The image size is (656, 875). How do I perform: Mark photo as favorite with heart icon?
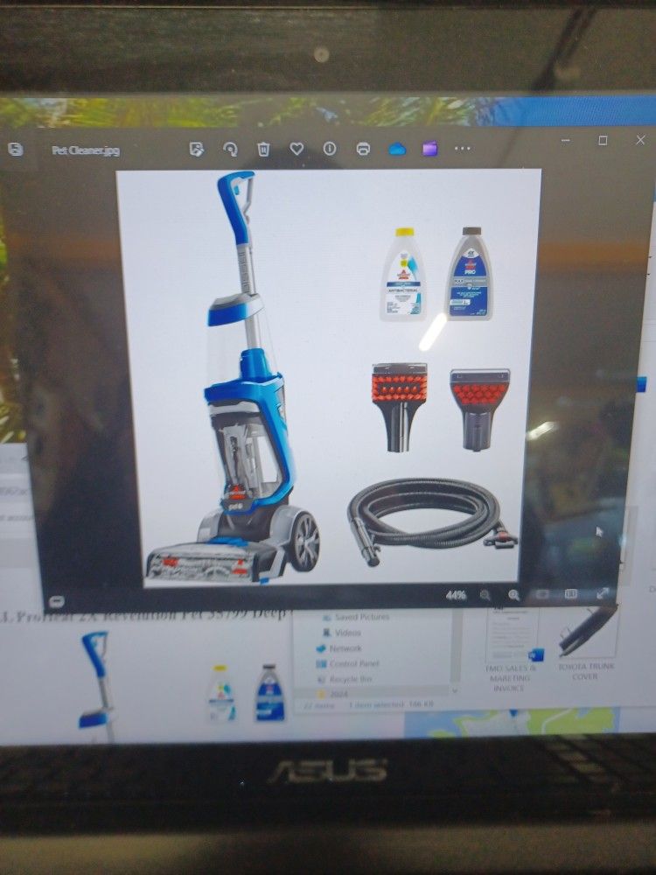pyautogui.click(x=297, y=150)
